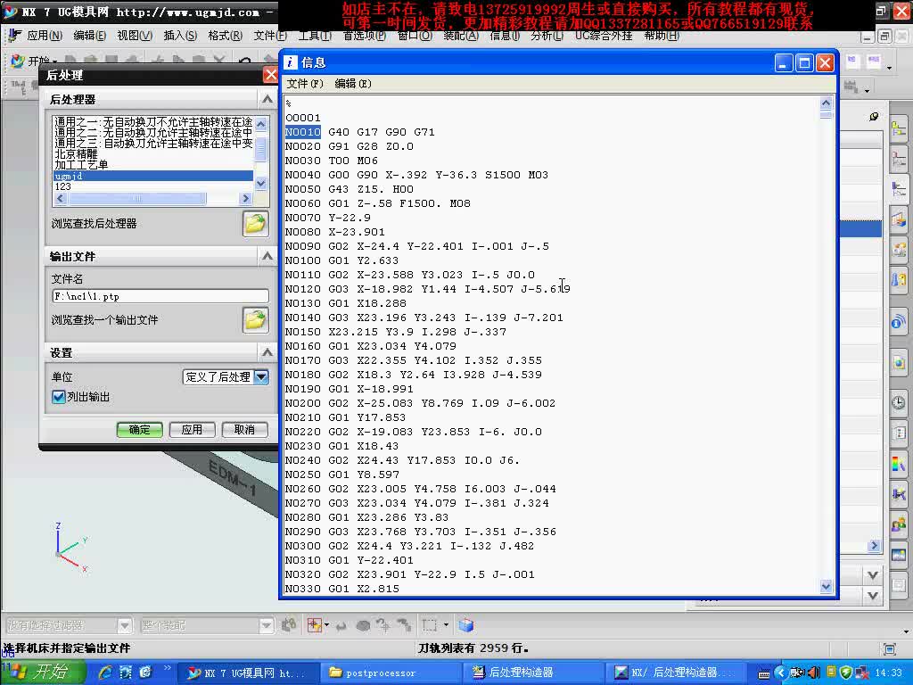This screenshot has height=685, width=913.
Task: Open the System Materials color tab in resource bar
Action: click(899, 464)
